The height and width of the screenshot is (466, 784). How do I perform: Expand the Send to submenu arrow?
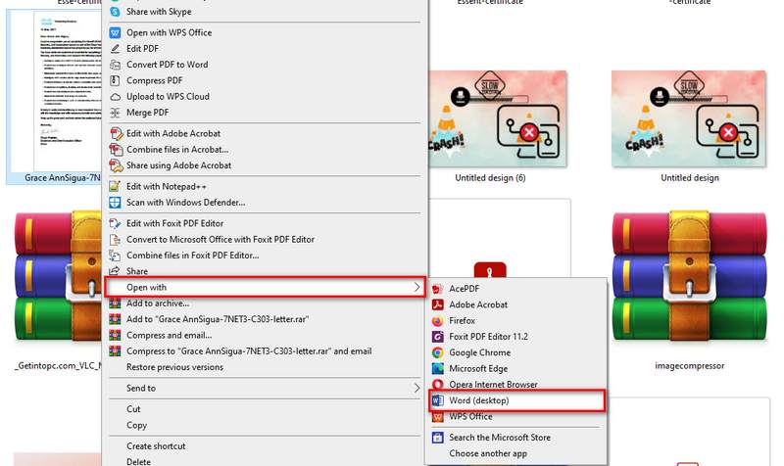click(x=417, y=388)
